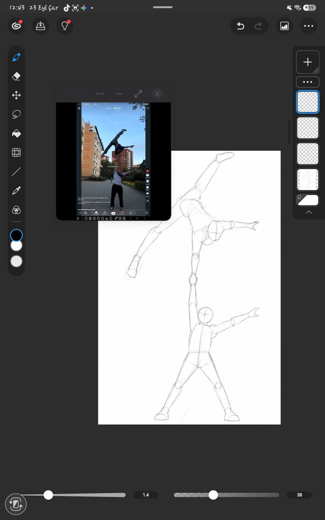Viewport: 325px width, 520px height.
Task: Open the reference image picture icon
Action: [284, 26]
